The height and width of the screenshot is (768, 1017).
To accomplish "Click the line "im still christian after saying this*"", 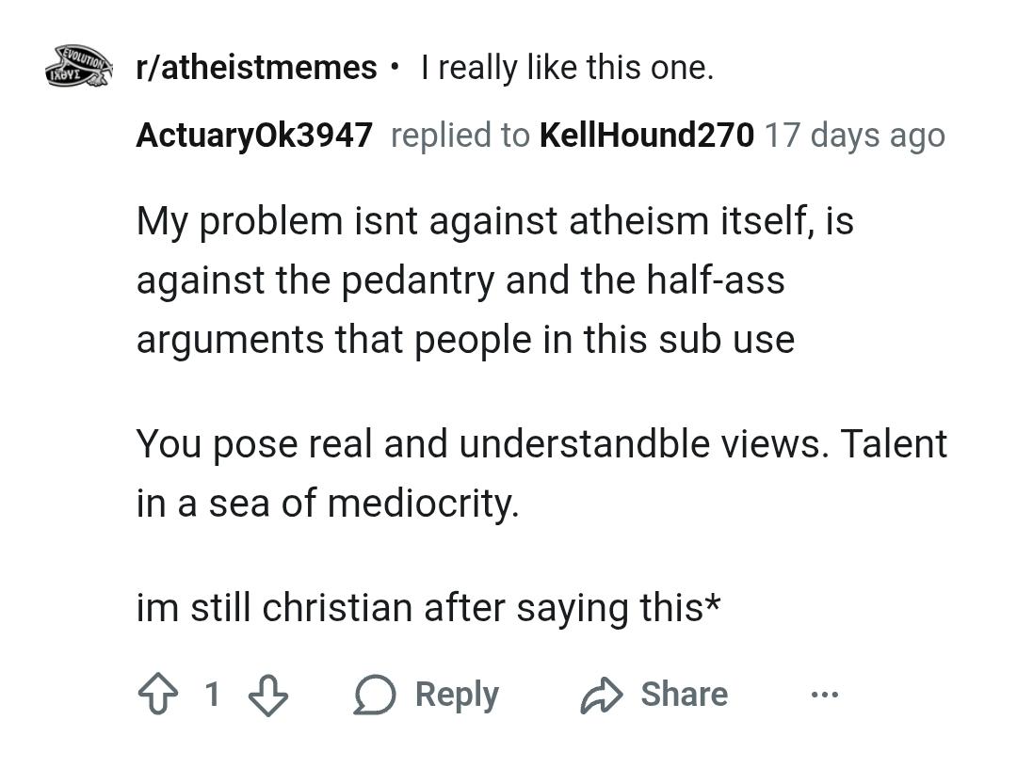I will coord(428,607).
